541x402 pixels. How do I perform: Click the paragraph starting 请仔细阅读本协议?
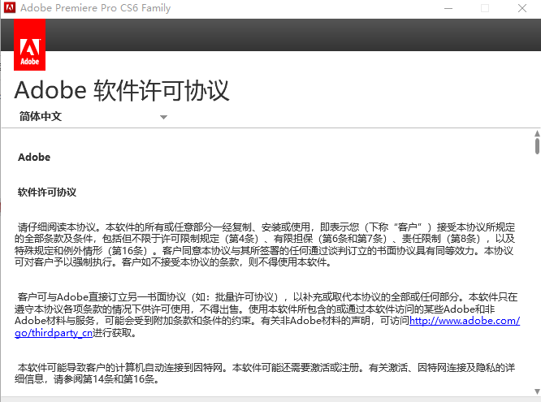tap(265, 244)
